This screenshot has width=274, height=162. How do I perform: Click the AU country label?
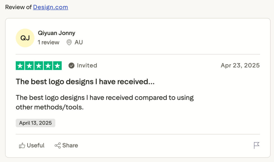(x=79, y=42)
